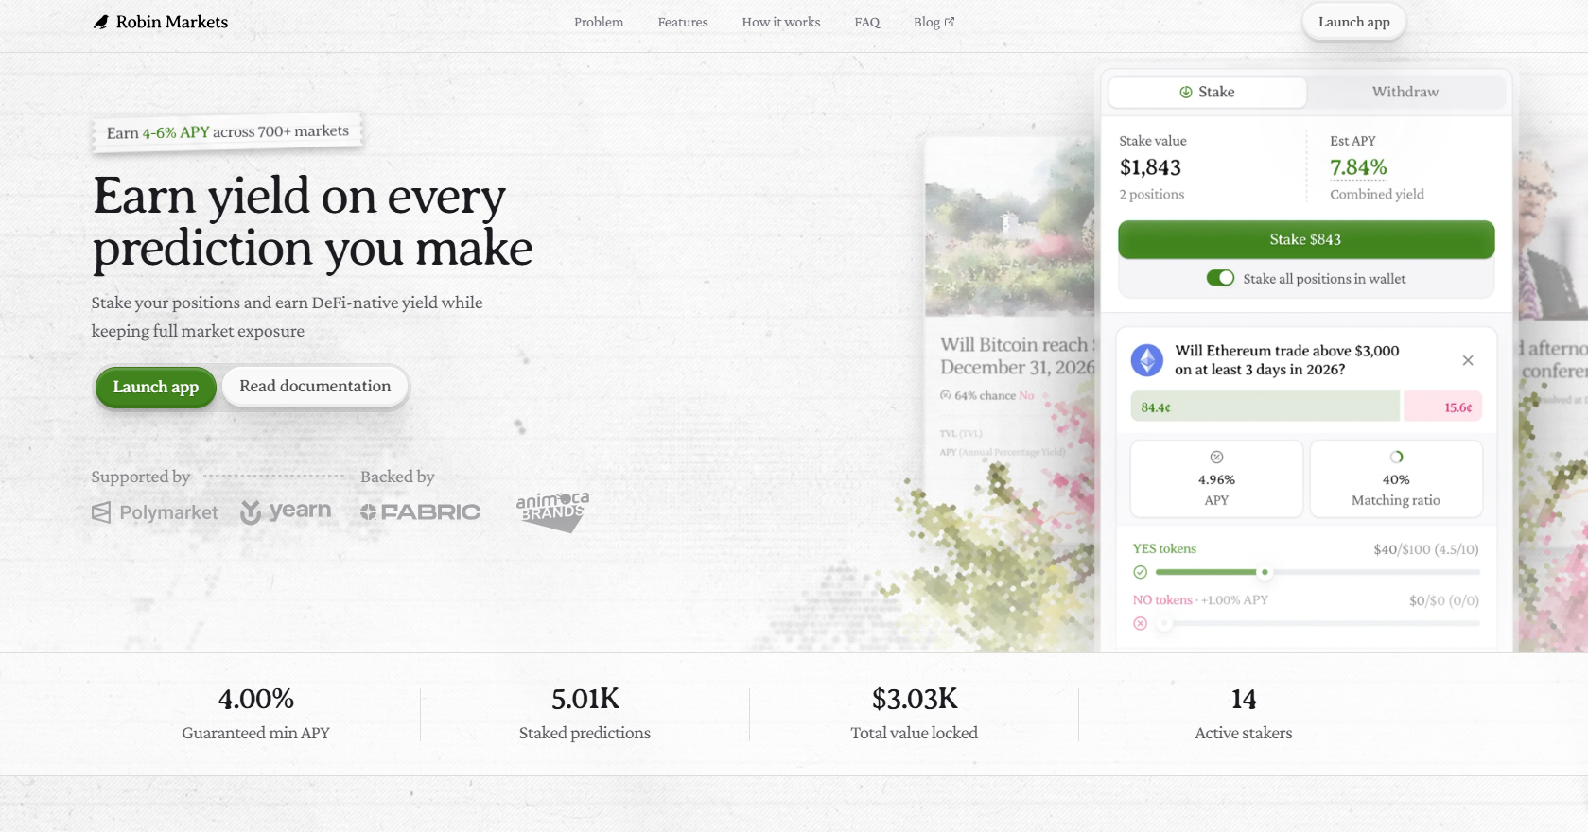Click the yearn logo

tap(286, 511)
